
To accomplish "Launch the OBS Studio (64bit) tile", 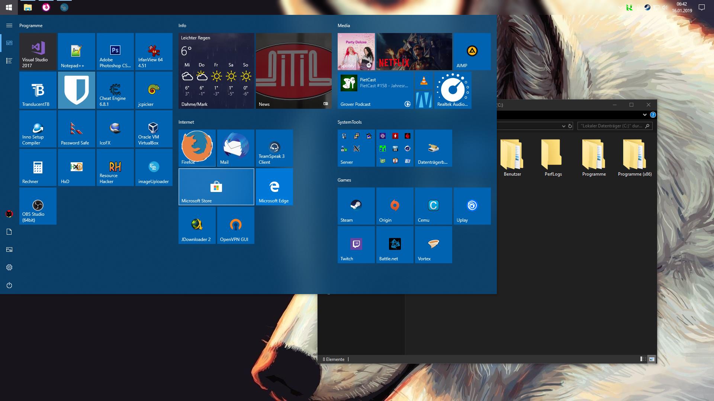I will (x=38, y=206).
